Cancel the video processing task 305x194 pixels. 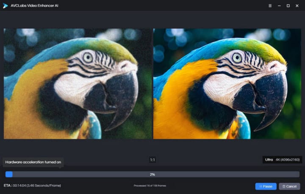coord(289,186)
